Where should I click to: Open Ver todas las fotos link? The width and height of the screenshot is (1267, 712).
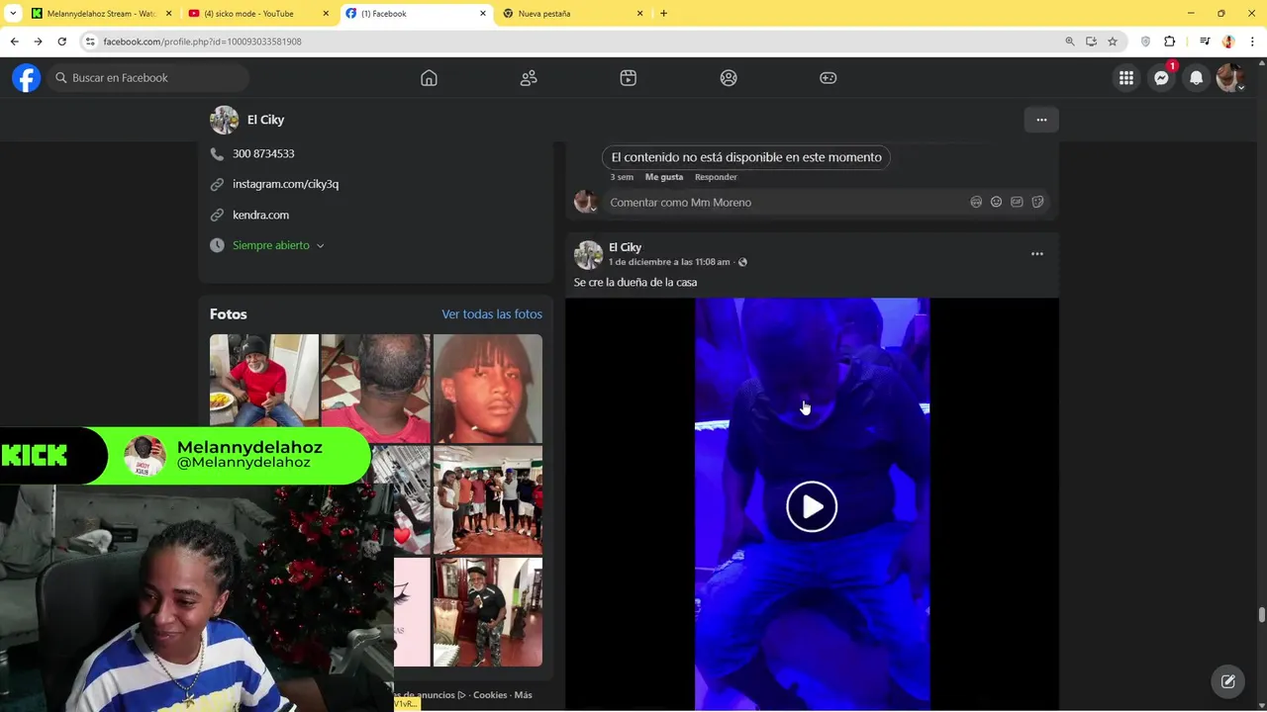point(492,314)
